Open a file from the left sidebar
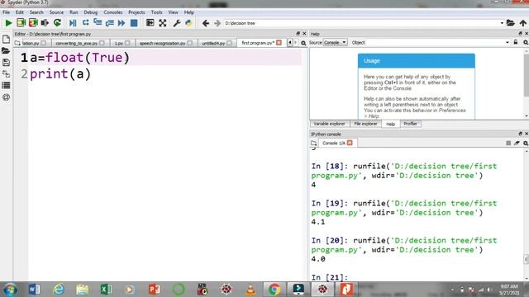Screen dimensions: 529x297 tap(6, 51)
